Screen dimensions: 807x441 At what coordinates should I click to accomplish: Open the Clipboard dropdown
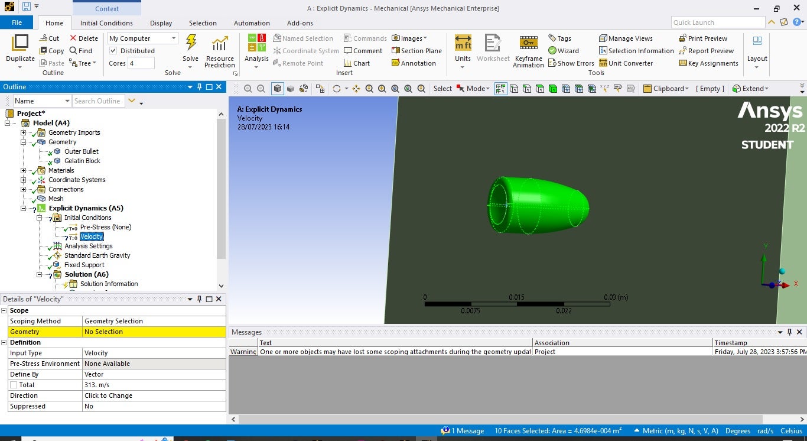coord(666,89)
